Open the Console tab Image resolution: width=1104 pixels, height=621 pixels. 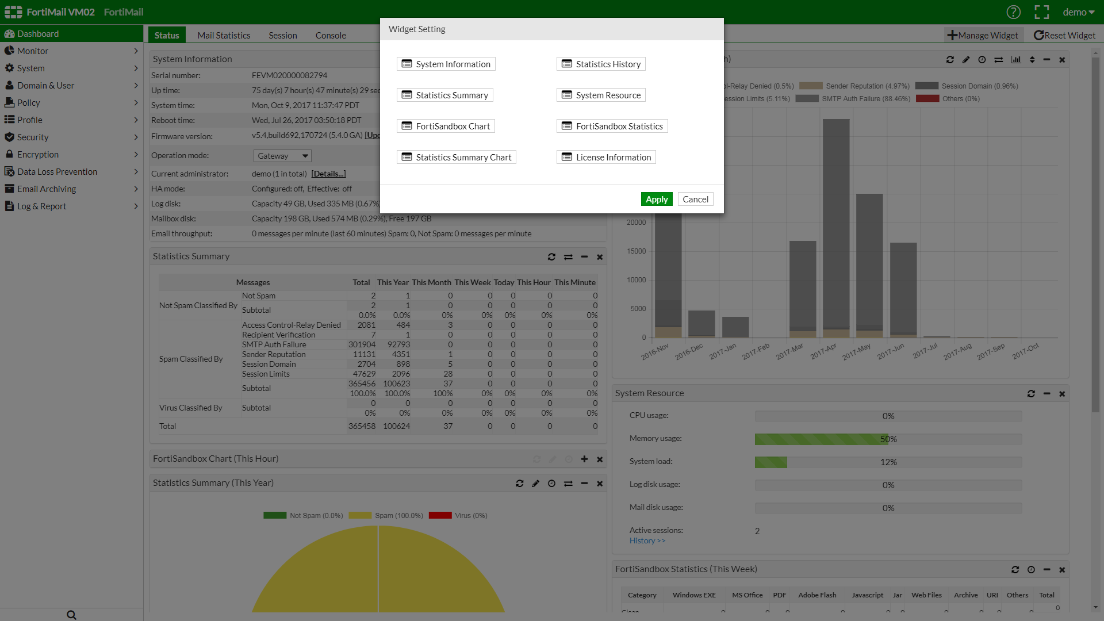(331, 35)
